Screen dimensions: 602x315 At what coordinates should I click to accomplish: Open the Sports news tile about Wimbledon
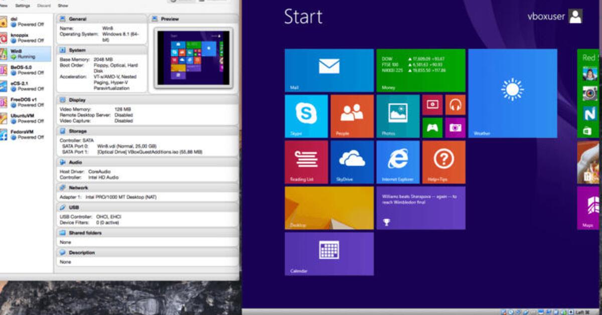coord(421,208)
